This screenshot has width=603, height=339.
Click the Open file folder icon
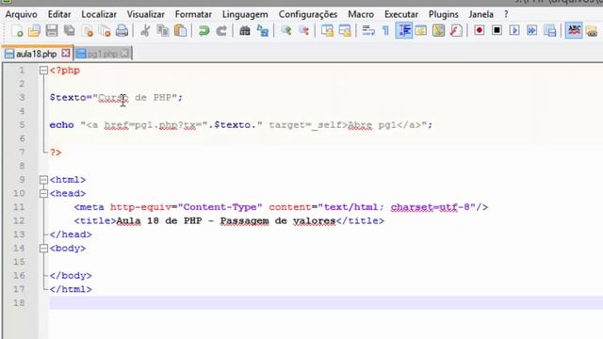click(34, 30)
